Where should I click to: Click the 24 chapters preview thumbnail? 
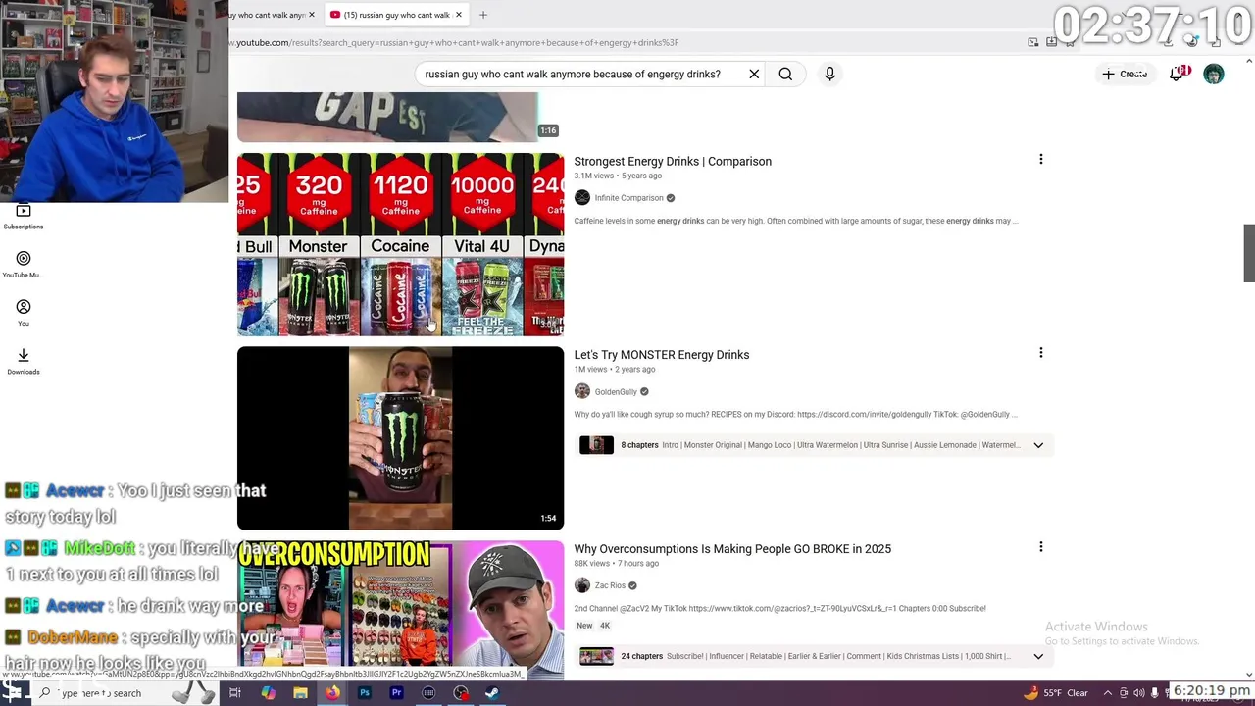pos(596,656)
